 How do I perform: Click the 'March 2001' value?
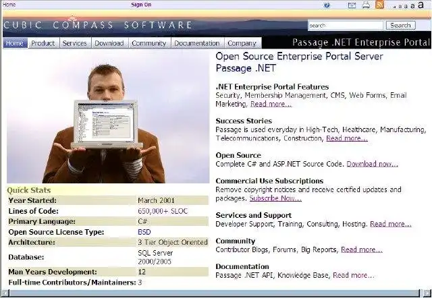tap(156, 201)
